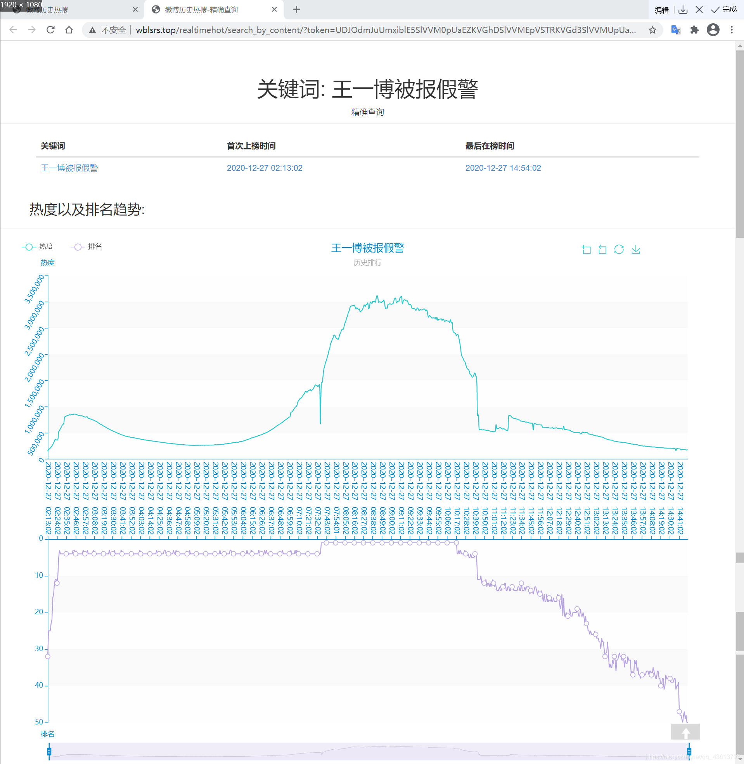The image size is (744, 764).
Task: Cancel the screenshot with the X icon
Action: pyautogui.click(x=699, y=10)
